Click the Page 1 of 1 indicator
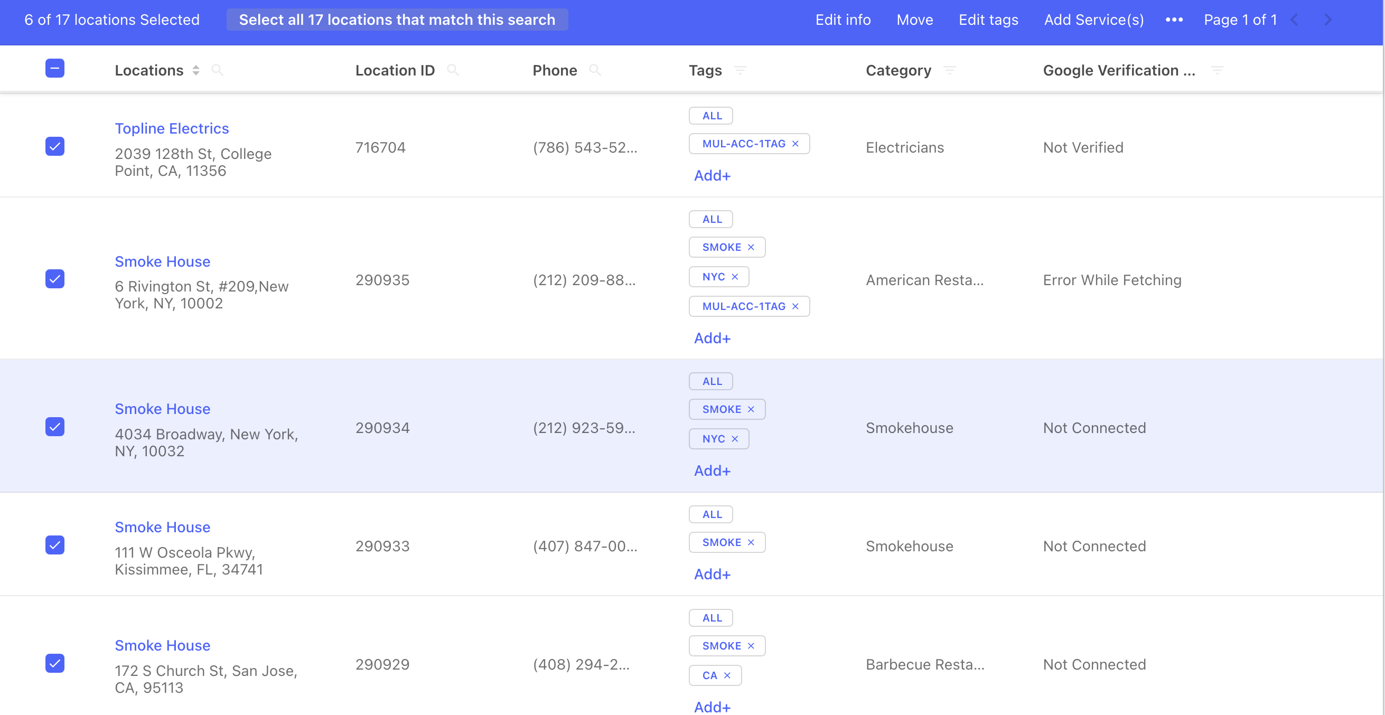 coord(1240,20)
